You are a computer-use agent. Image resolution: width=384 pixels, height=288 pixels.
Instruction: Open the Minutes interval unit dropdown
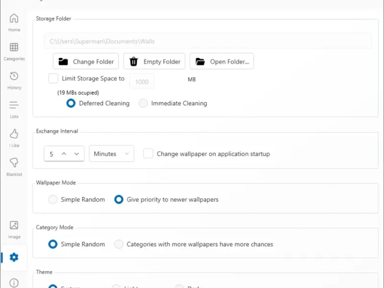[111, 154]
